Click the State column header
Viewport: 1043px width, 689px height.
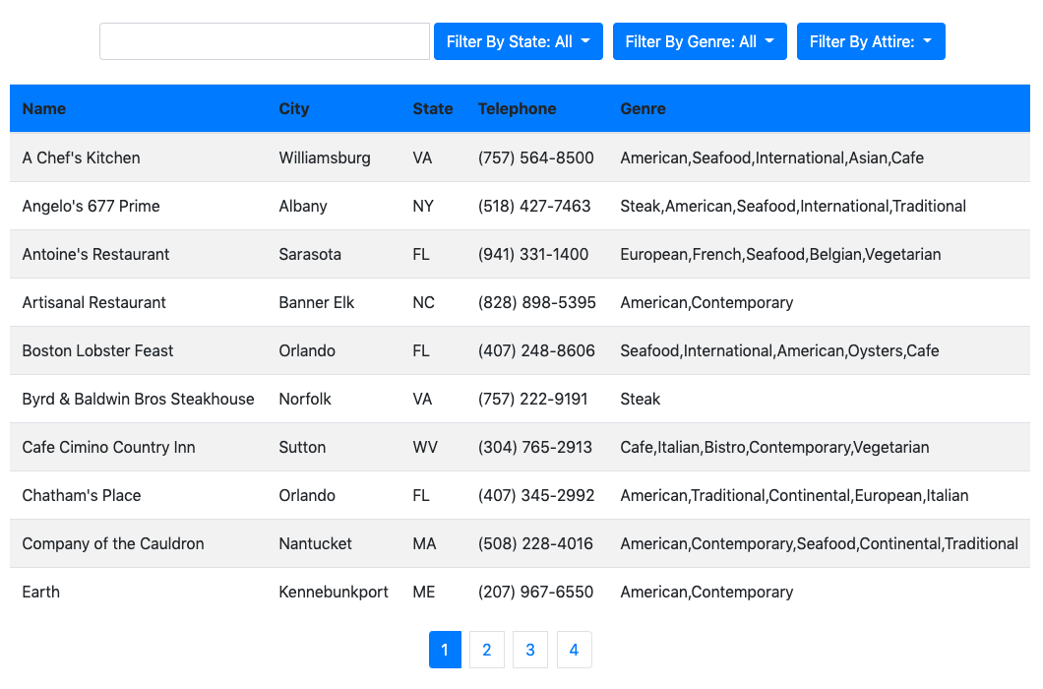(432, 108)
